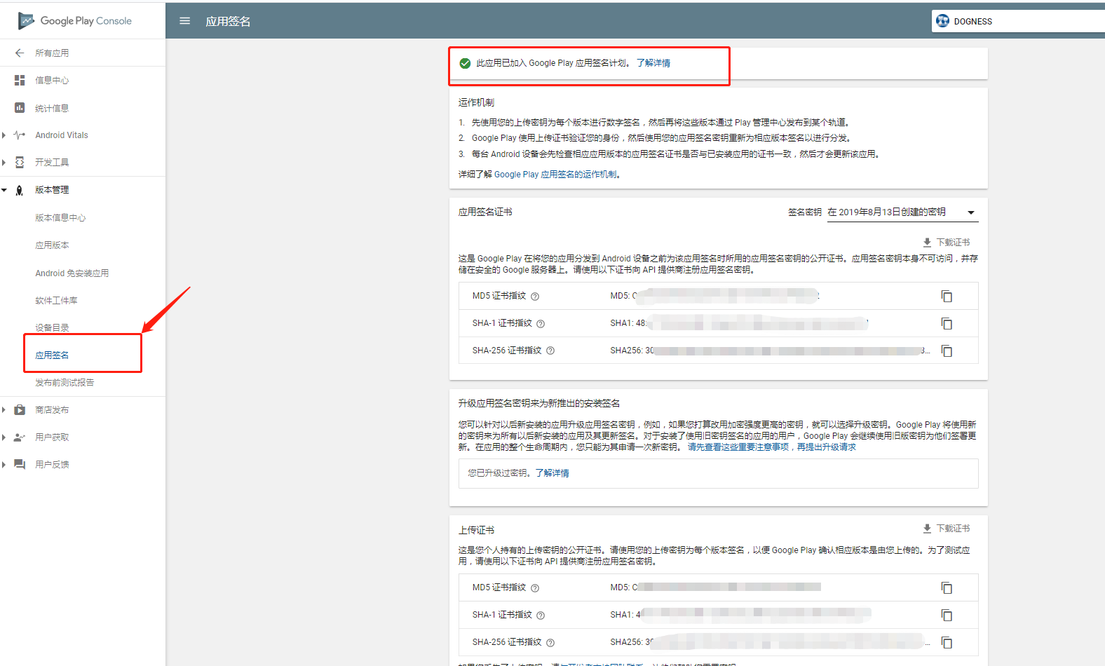Open 版本信息中心 submenu item
Screen dimensions: 1105x666
[x=60, y=218]
